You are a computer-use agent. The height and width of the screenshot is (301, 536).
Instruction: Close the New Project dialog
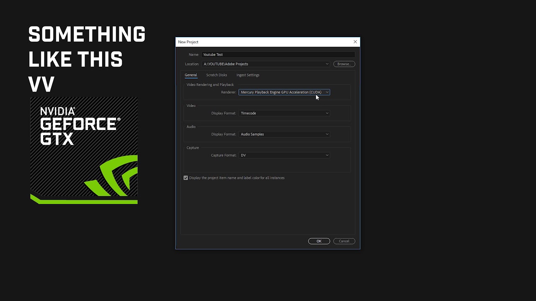coord(355,42)
